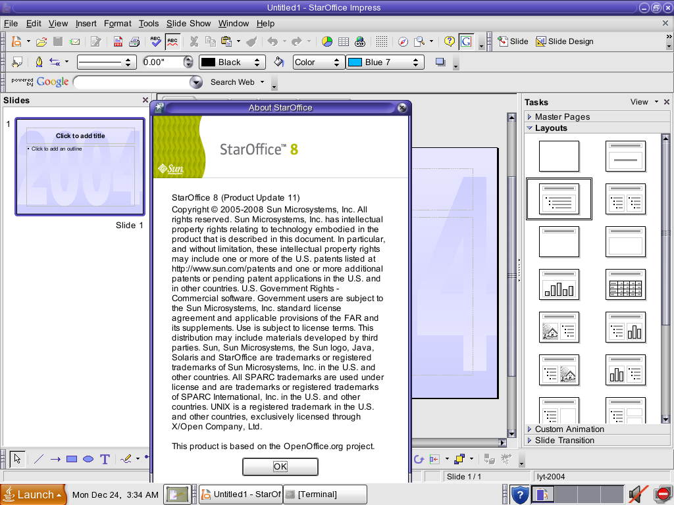The height and width of the screenshot is (505, 674).
Task: Select the title with chart layout
Action: click(559, 284)
